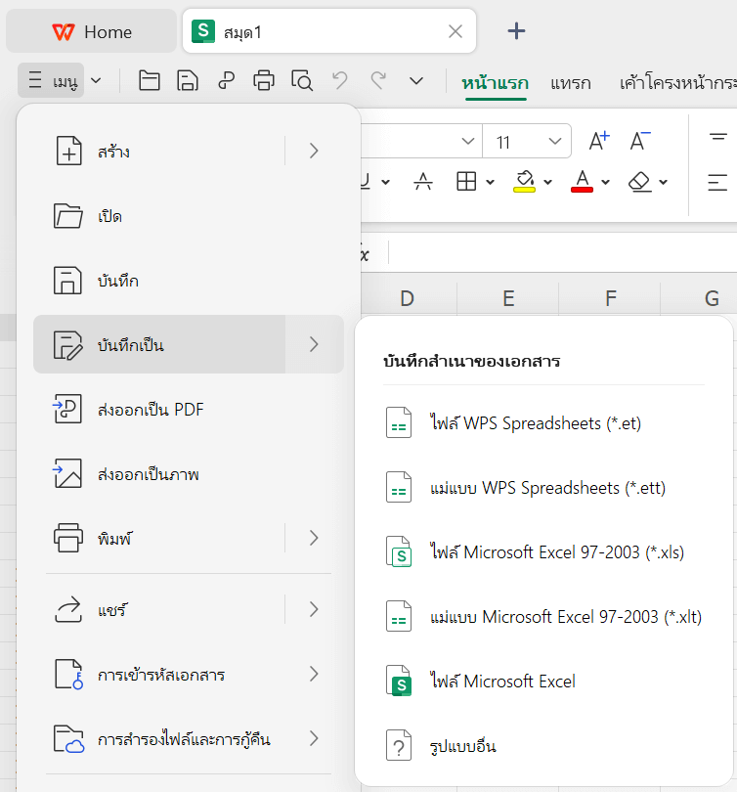Save as แม่แบบ WPS Spreadsheets (*.ett)
Screen dimensions: 737x792
click(x=543, y=488)
